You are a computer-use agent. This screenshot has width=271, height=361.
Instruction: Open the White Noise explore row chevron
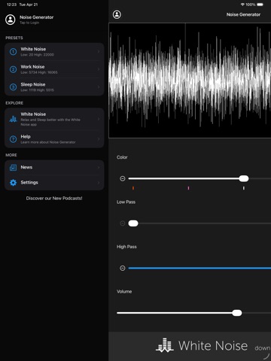coord(99,119)
